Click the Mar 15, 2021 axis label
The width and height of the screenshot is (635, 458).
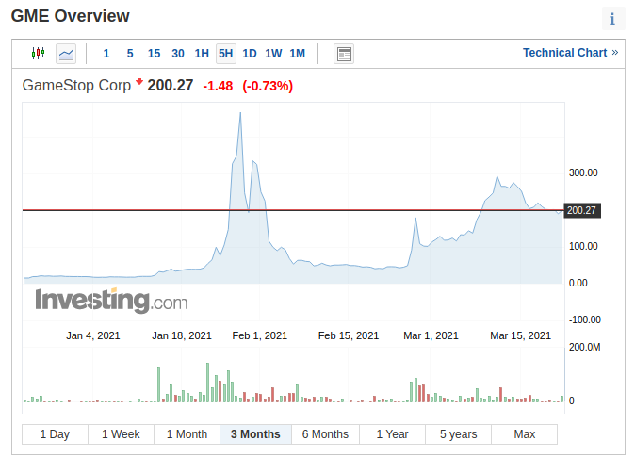(520, 335)
